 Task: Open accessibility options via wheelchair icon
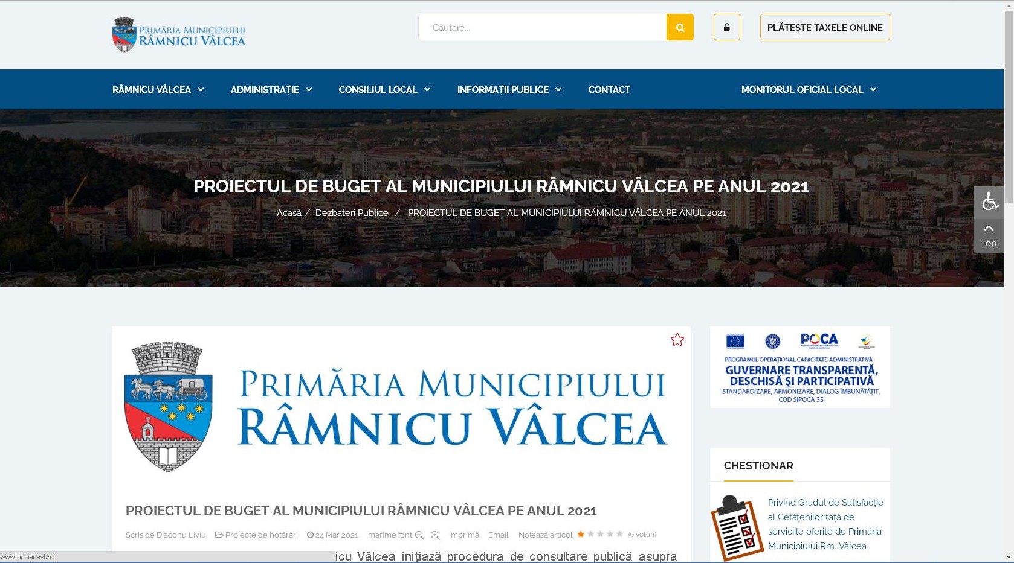(x=989, y=202)
